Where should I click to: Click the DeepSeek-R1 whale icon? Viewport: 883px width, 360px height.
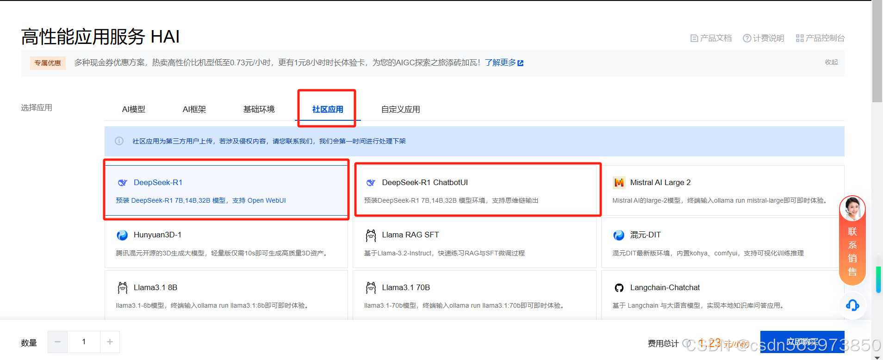122,182
